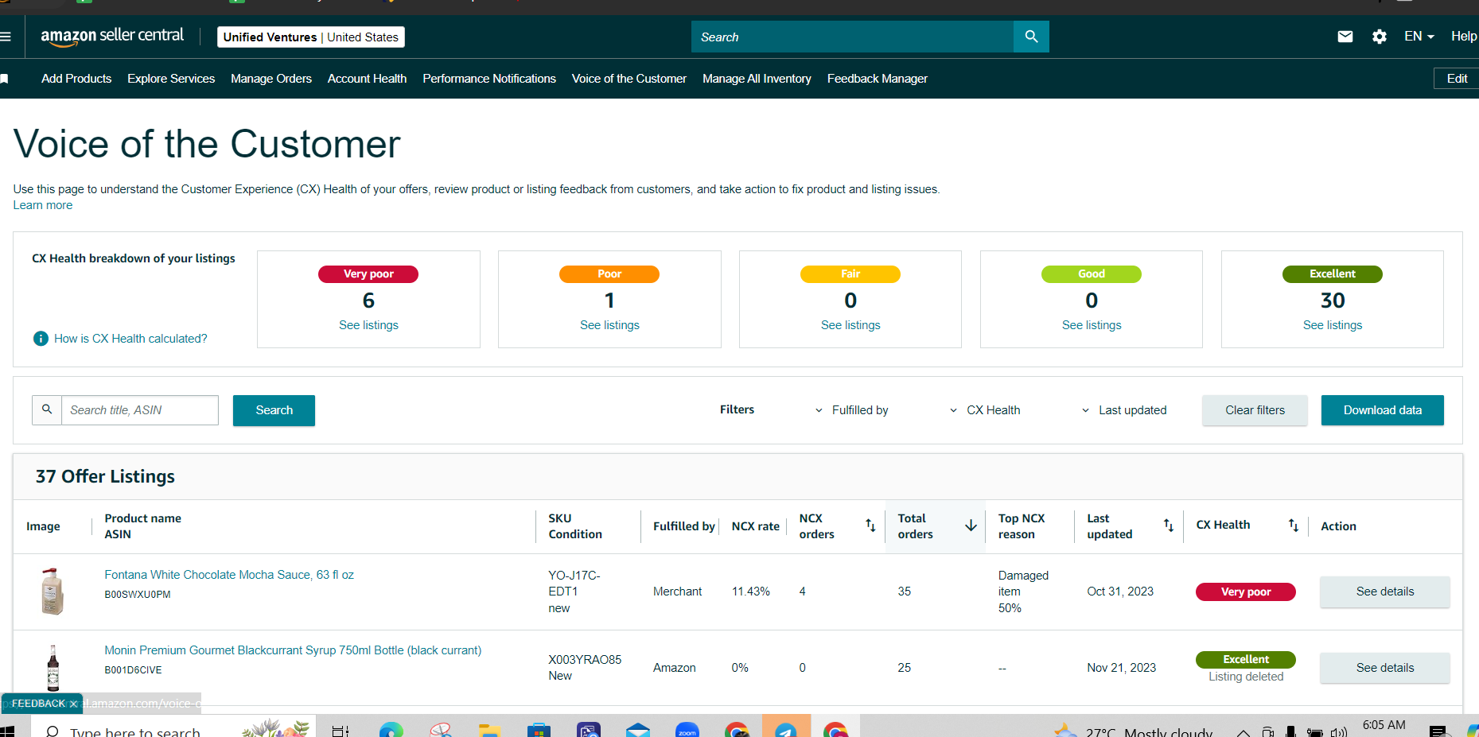Image resolution: width=1479 pixels, height=737 pixels.
Task: Open the Monin syrup bottle thumbnail
Action: click(x=53, y=668)
